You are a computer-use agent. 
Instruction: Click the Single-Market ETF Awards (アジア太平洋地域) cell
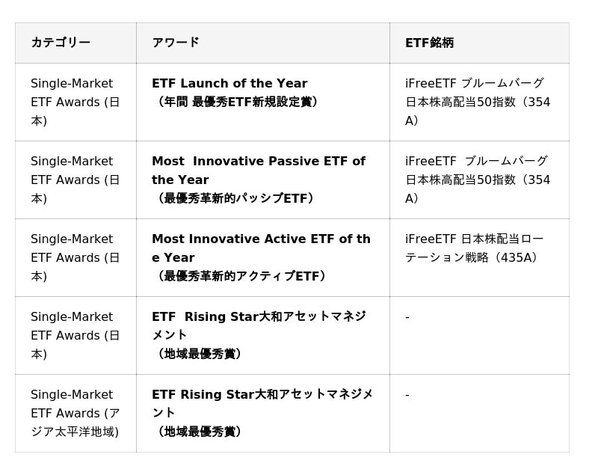coord(75,413)
